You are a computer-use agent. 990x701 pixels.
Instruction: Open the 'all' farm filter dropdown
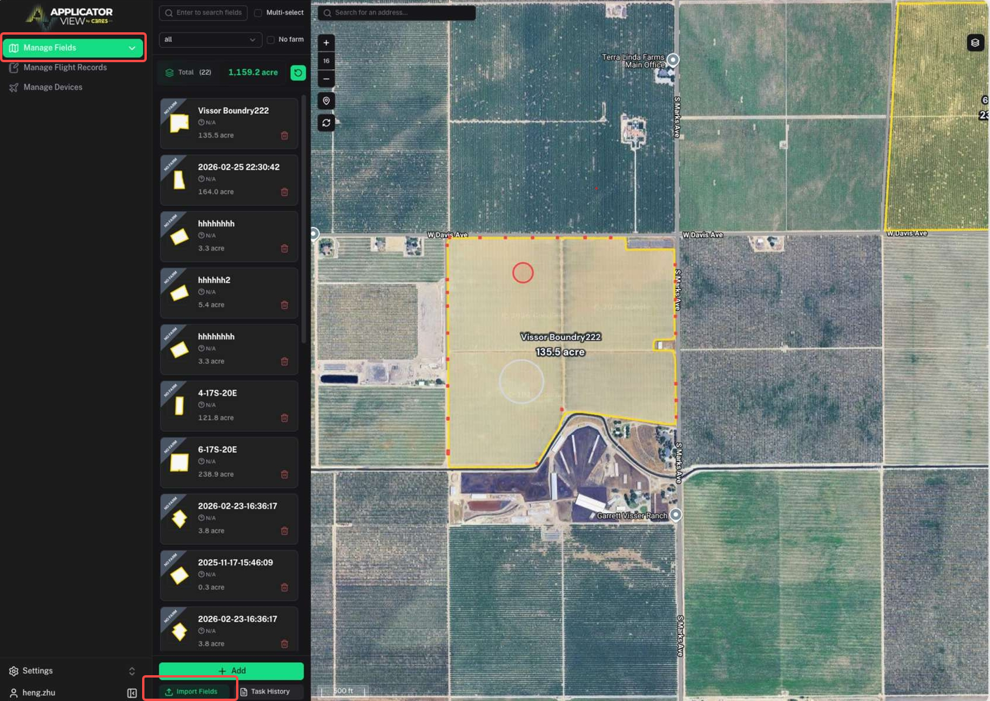pyautogui.click(x=210, y=40)
